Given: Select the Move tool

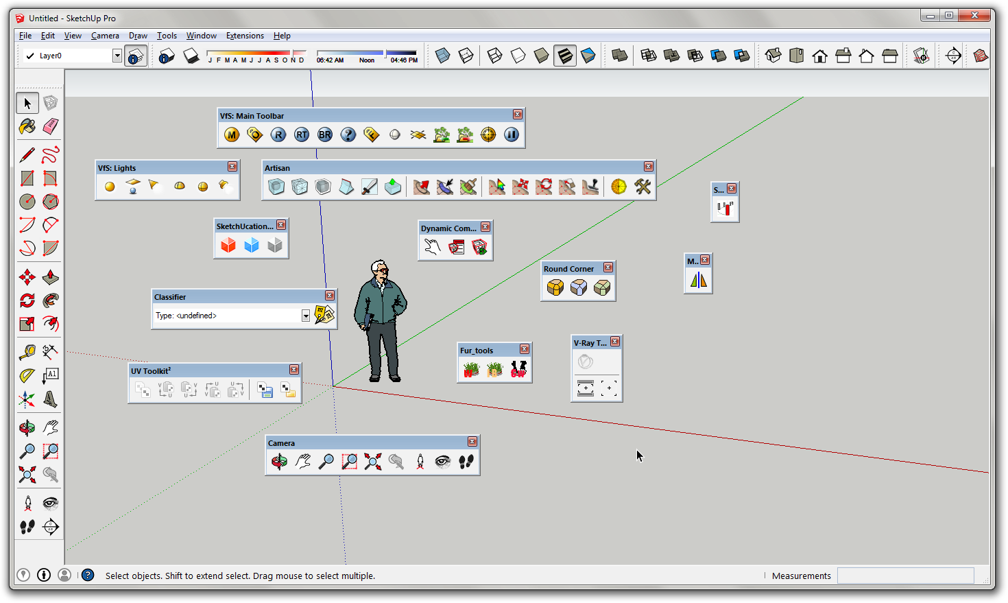Looking at the screenshot, I should coord(27,277).
